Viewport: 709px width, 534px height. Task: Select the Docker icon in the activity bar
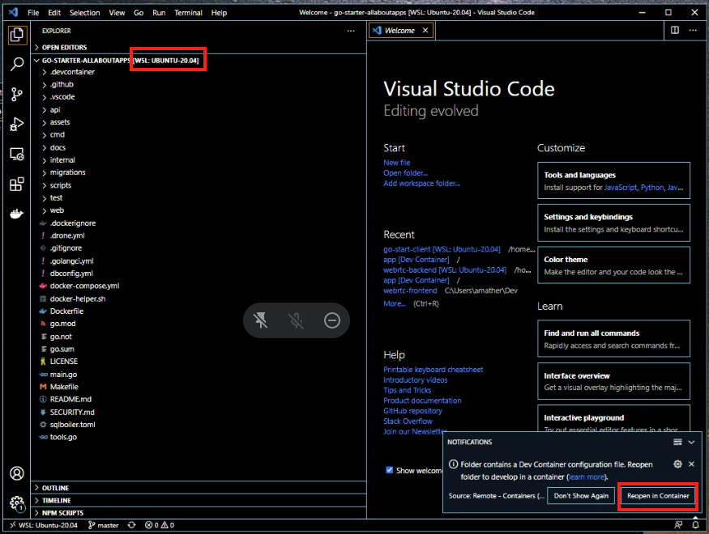[x=17, y=214]
